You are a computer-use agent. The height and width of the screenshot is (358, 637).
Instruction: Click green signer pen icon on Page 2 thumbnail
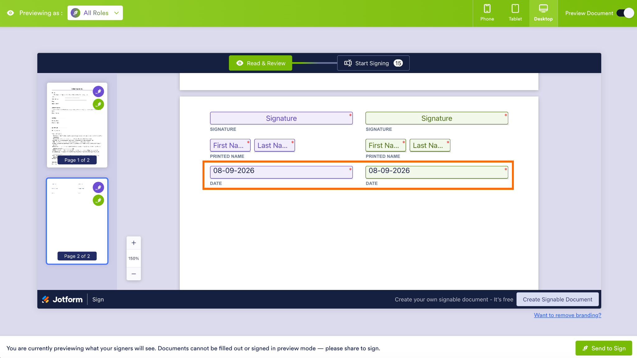coord(98,200)
